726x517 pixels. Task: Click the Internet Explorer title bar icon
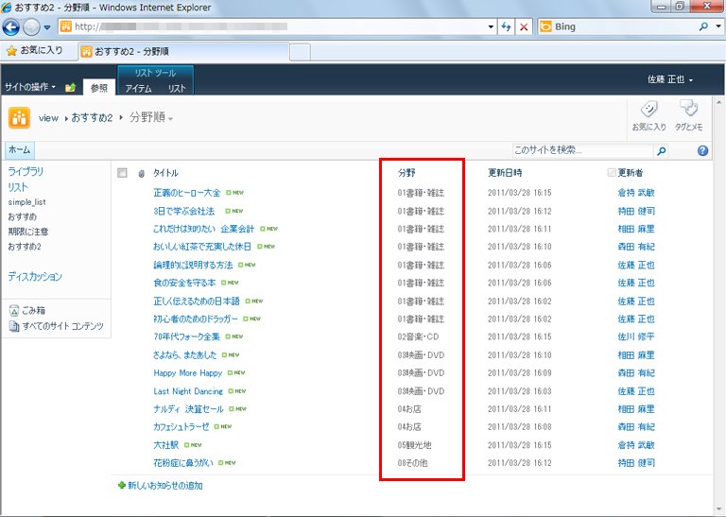point(6,7)
